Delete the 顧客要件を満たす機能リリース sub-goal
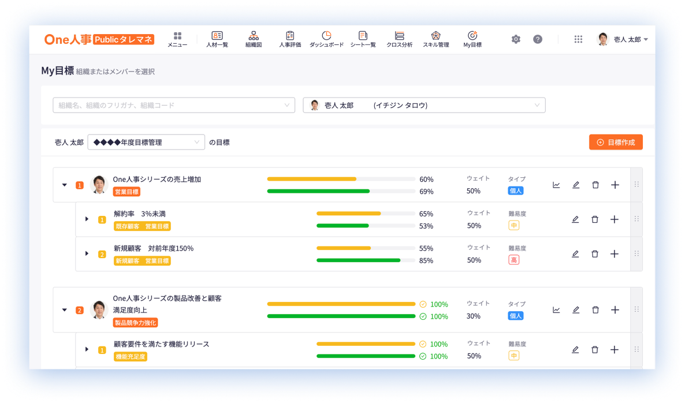Image resolution: width=685 pixels, height=403 pixels. point(594,349)
